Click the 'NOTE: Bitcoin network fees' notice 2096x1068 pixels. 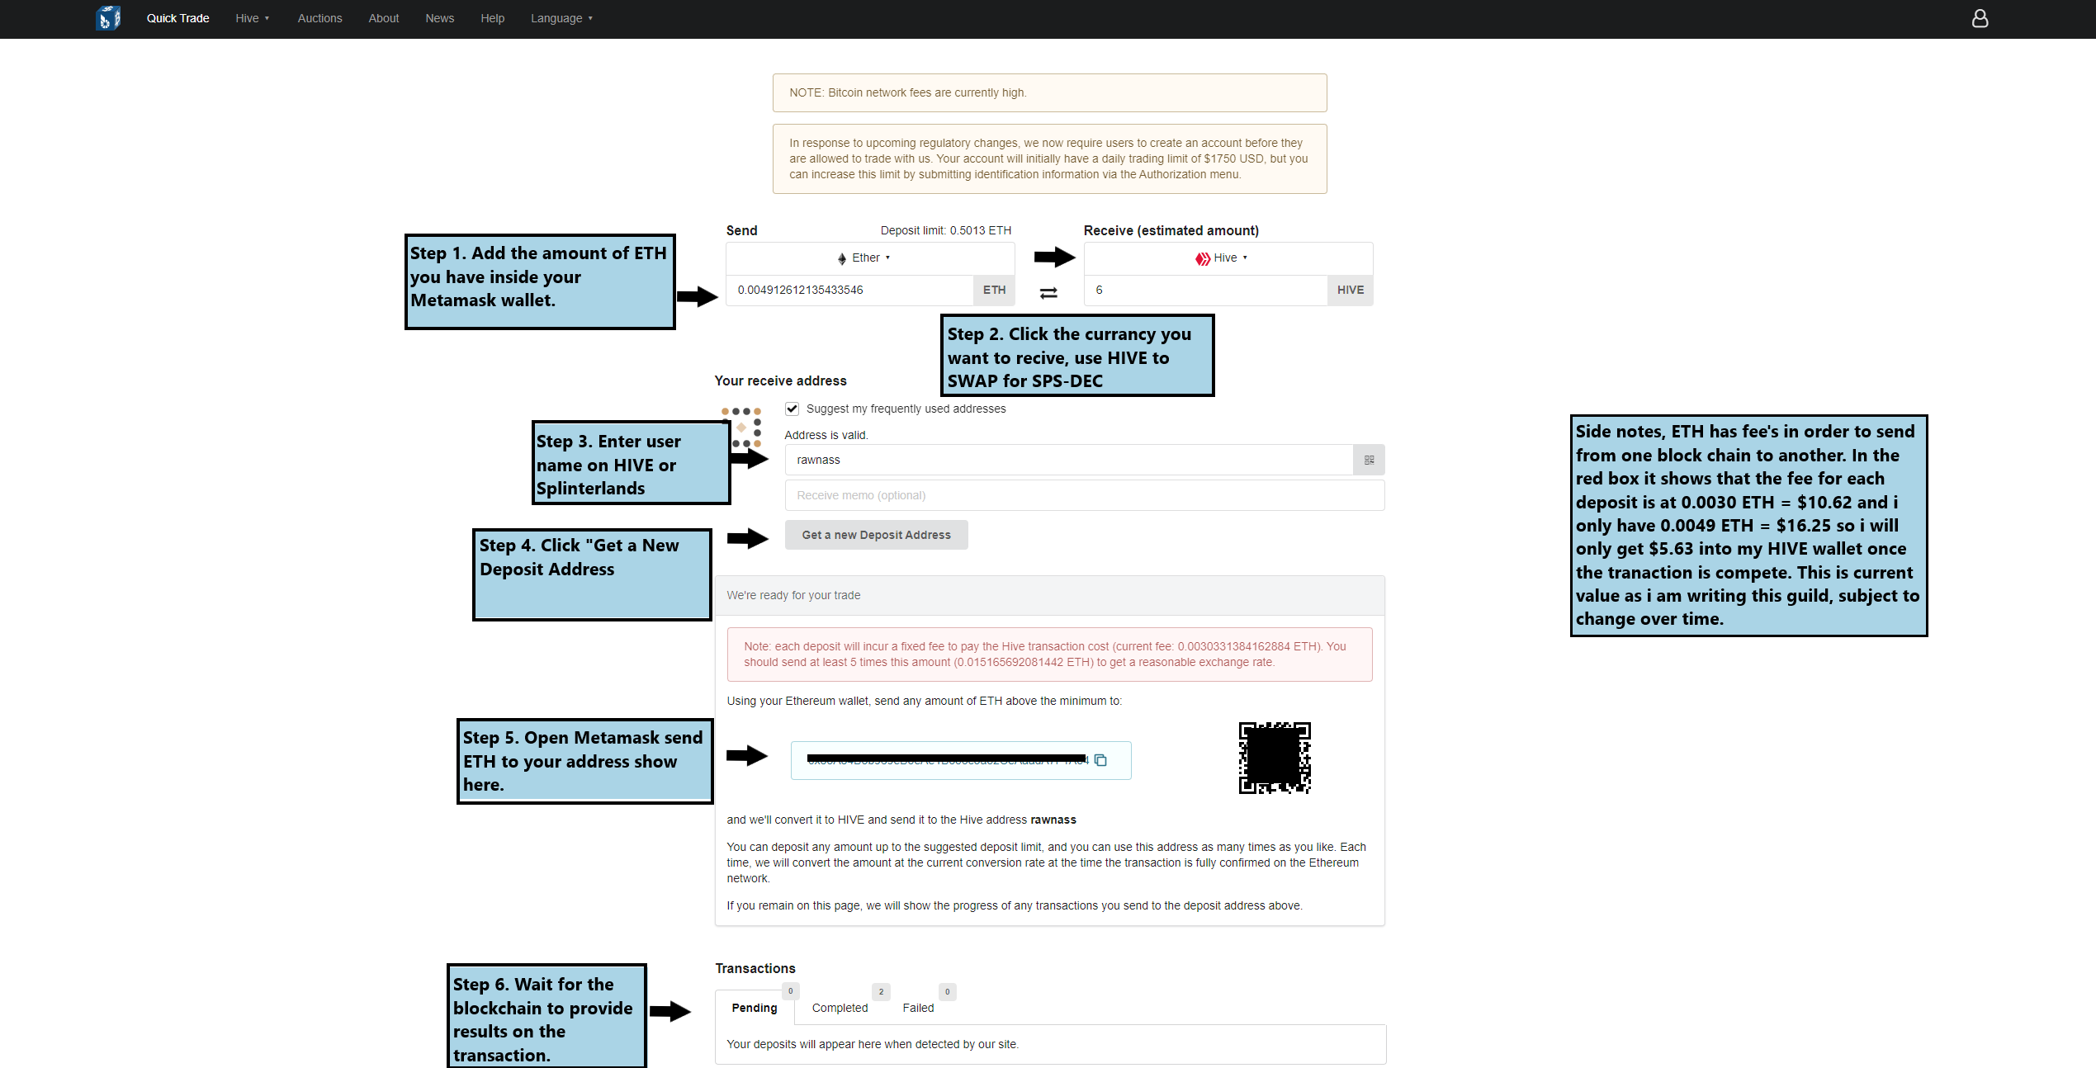pos(1049,92)
